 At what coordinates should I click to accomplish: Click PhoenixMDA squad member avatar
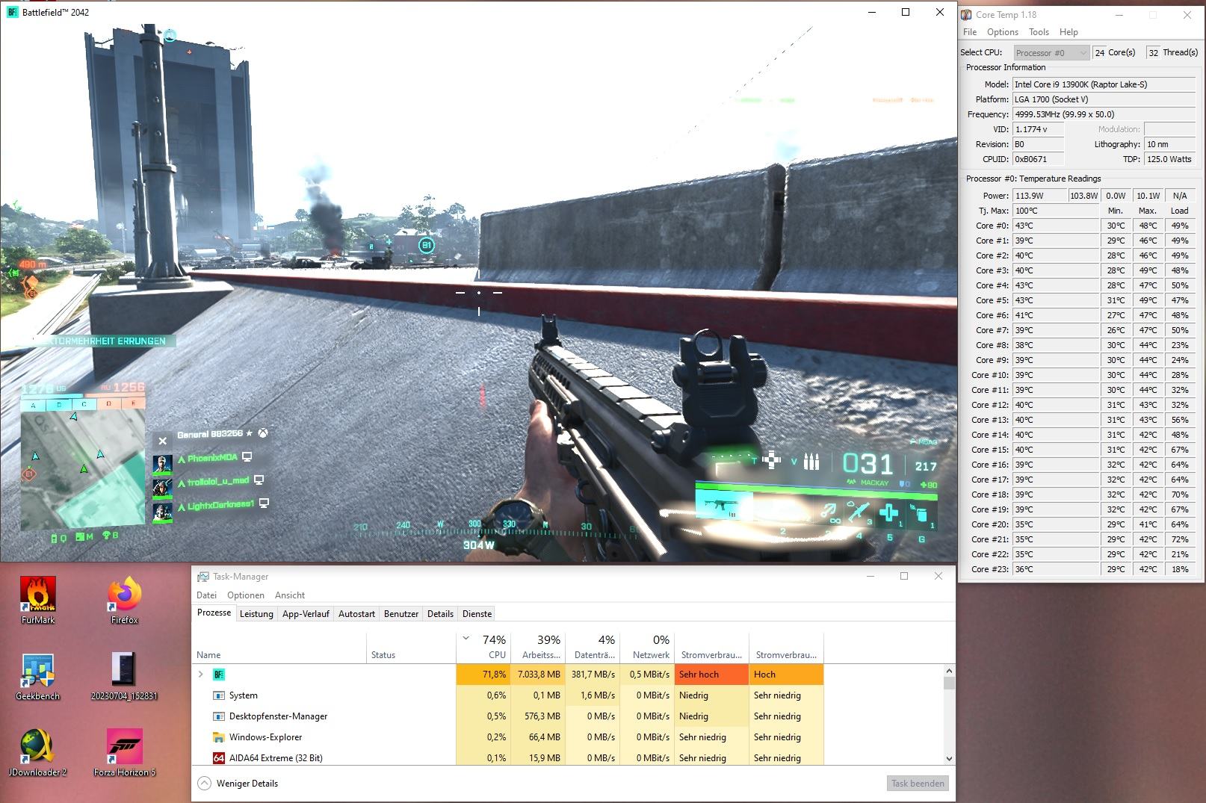tap(162, 464)
